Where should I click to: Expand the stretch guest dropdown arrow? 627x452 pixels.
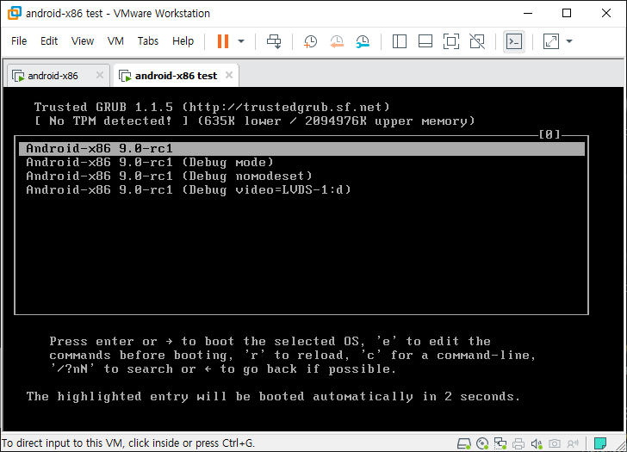click(x=569, y=41)
